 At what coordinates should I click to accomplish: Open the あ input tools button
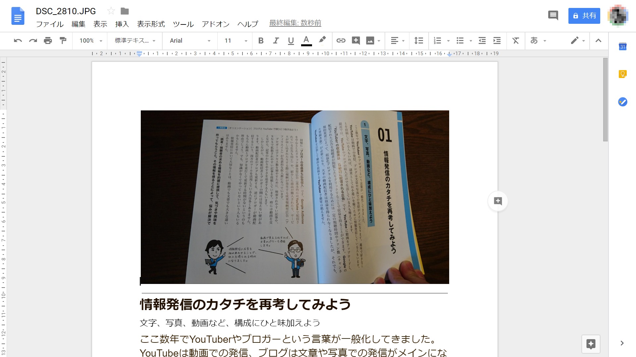[534, 40]
